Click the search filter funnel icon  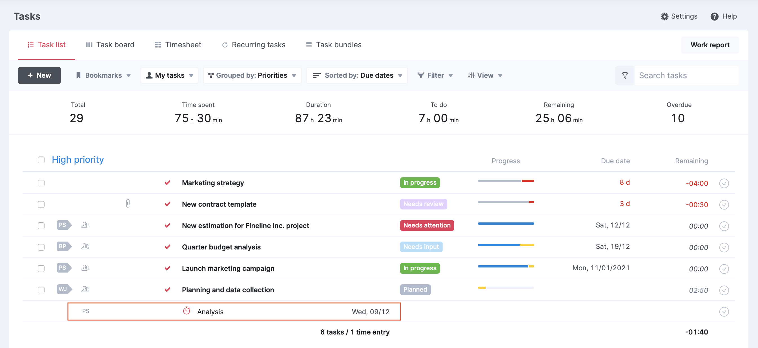point(625,75)
